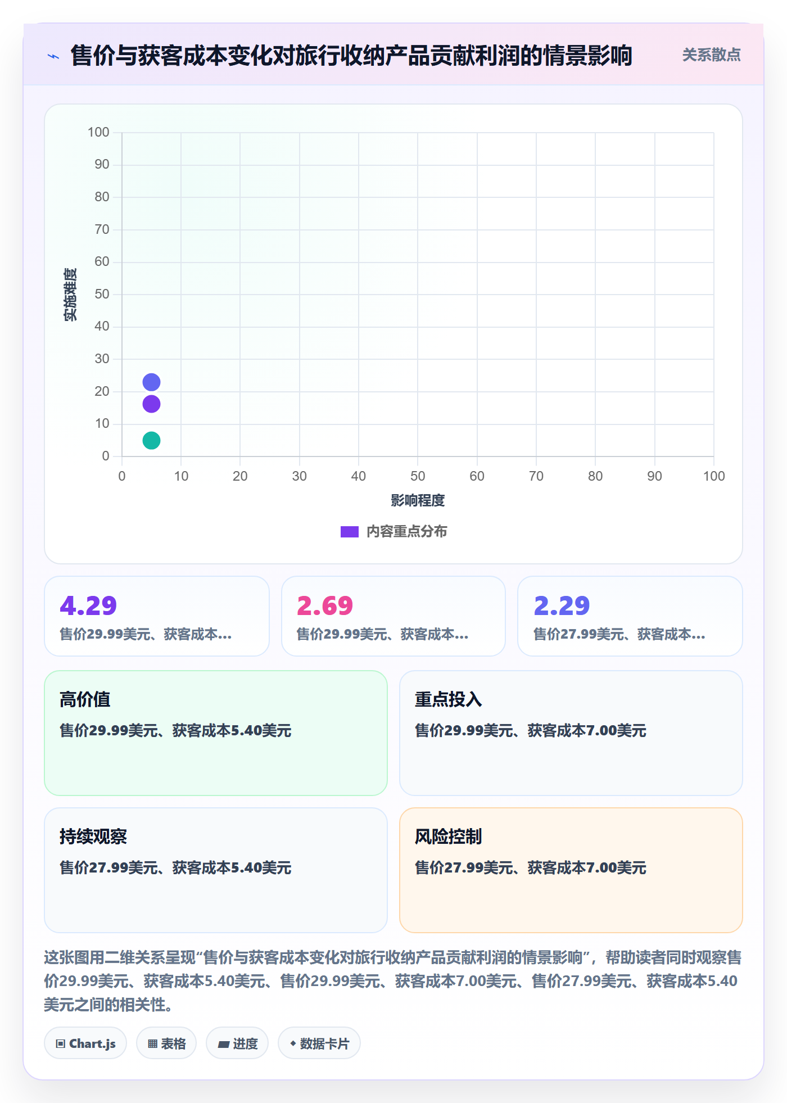The height and width of the screenshot is (1103, 787).
Task: Click the 数据卡片 tag chip
Action: 319,1043
